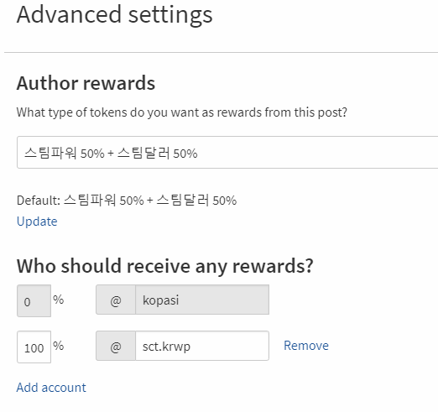The width and height of the screenshot is (438, 412).
Task: Focus the percentage field showing 100
Action: pyautogui.click(x=34, y=347)
